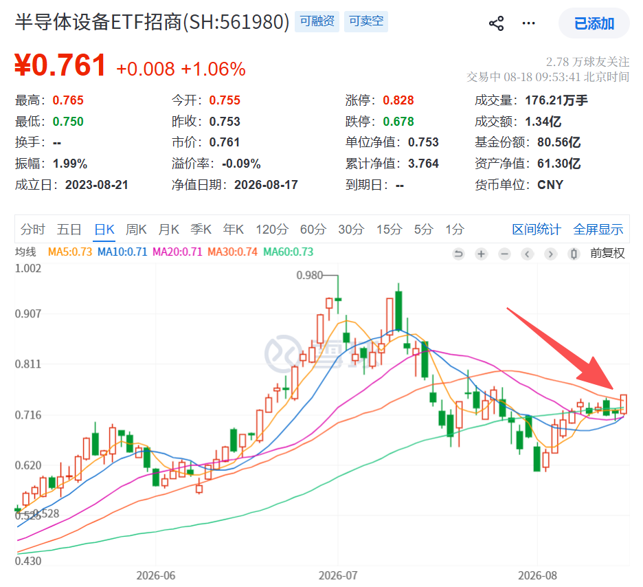643x587 pixels.
Task: Click the 成交额 value 1.34亿
Action: click(x=543, y=122)
